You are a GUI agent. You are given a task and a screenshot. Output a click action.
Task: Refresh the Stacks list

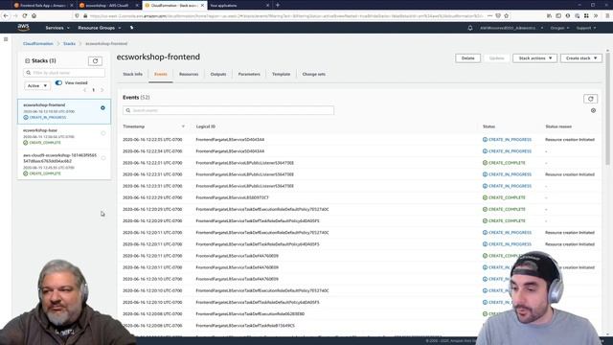point(95,61)
